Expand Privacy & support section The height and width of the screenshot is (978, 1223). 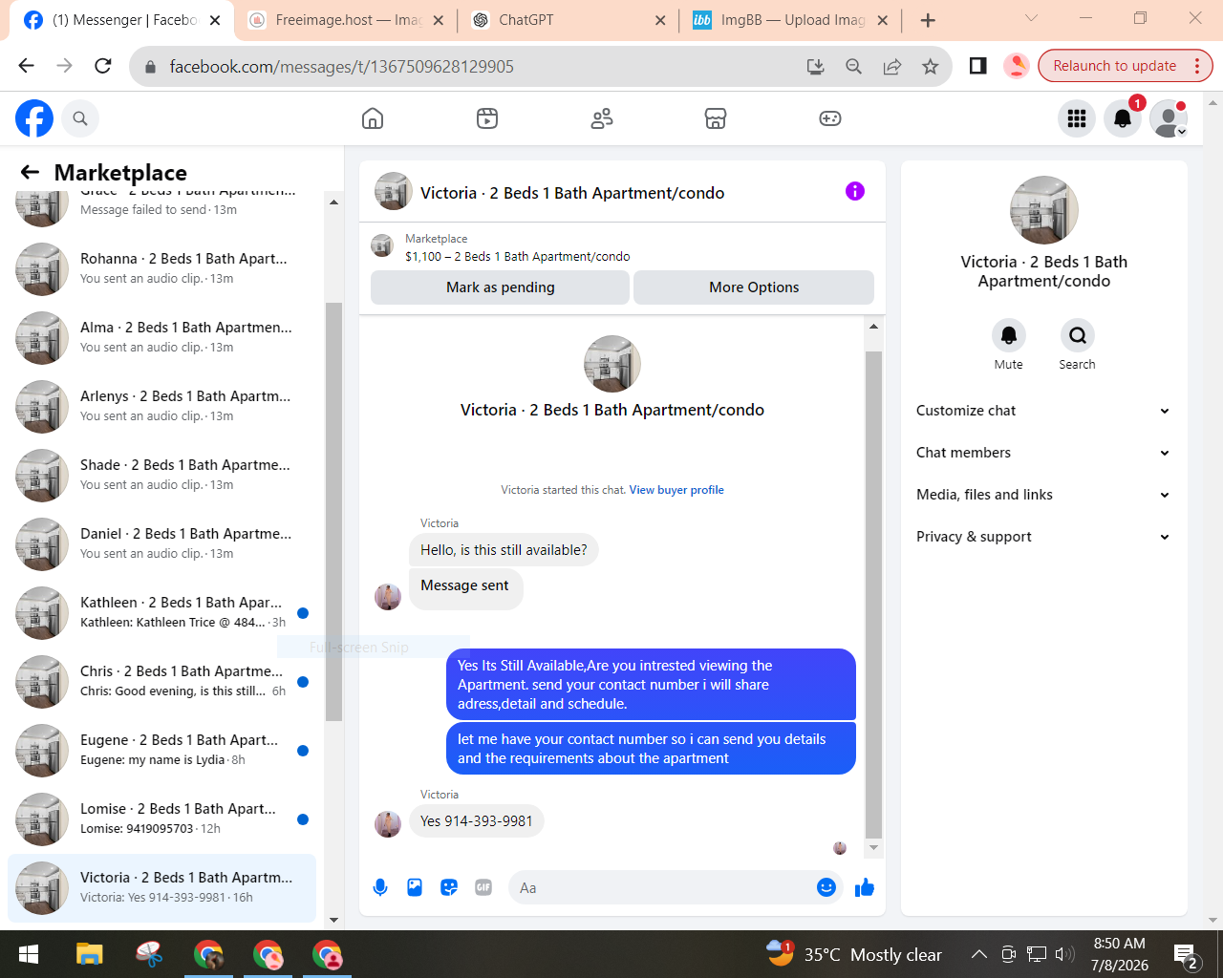pyautogui.click(x=1042, y=537)
